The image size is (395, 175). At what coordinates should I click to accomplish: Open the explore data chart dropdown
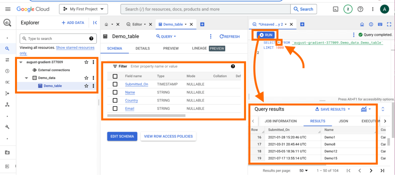[x=366, y=109]
